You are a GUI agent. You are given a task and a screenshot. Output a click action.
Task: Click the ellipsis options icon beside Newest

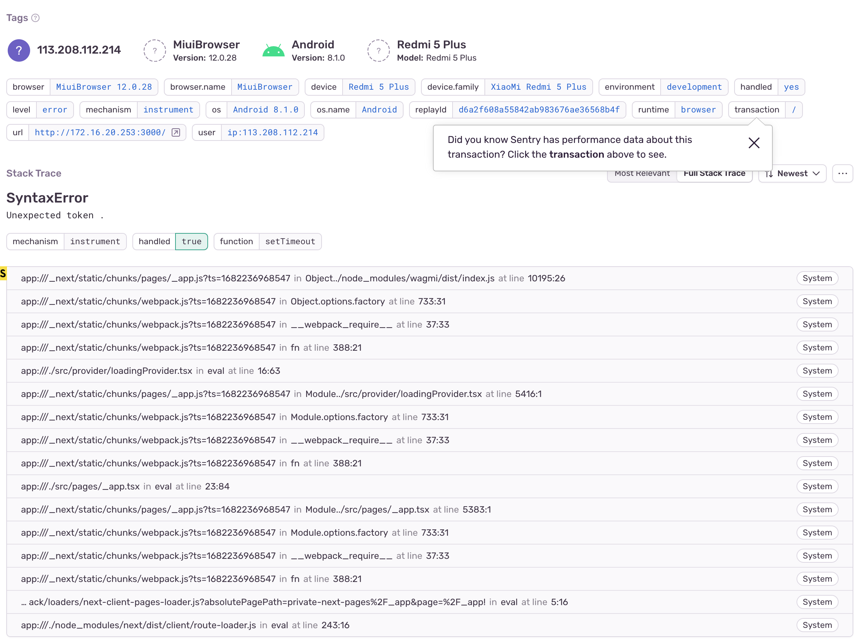click(x=843, y=173)
